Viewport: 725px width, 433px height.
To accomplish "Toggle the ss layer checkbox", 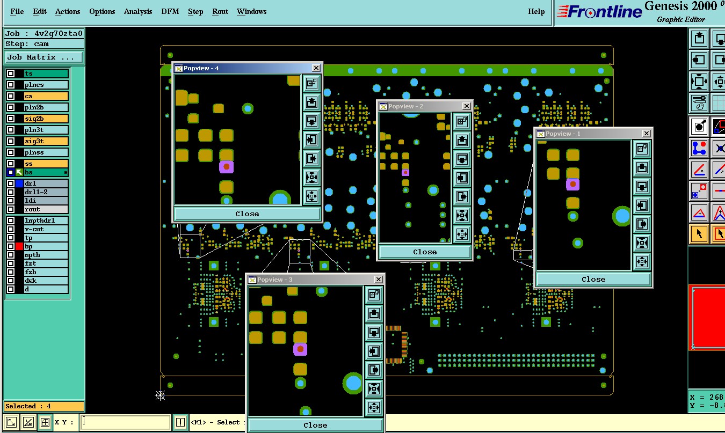I will (x=11, y=164).
